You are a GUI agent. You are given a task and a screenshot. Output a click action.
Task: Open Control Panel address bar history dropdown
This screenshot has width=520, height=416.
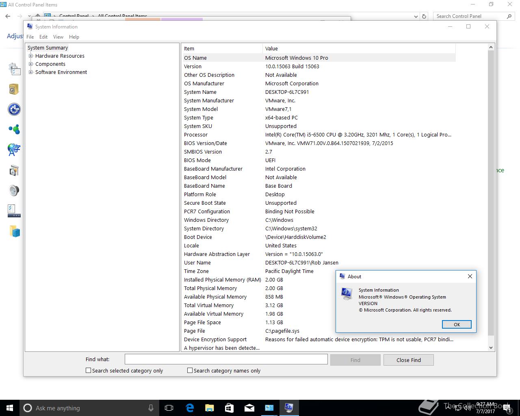point(416,16)
